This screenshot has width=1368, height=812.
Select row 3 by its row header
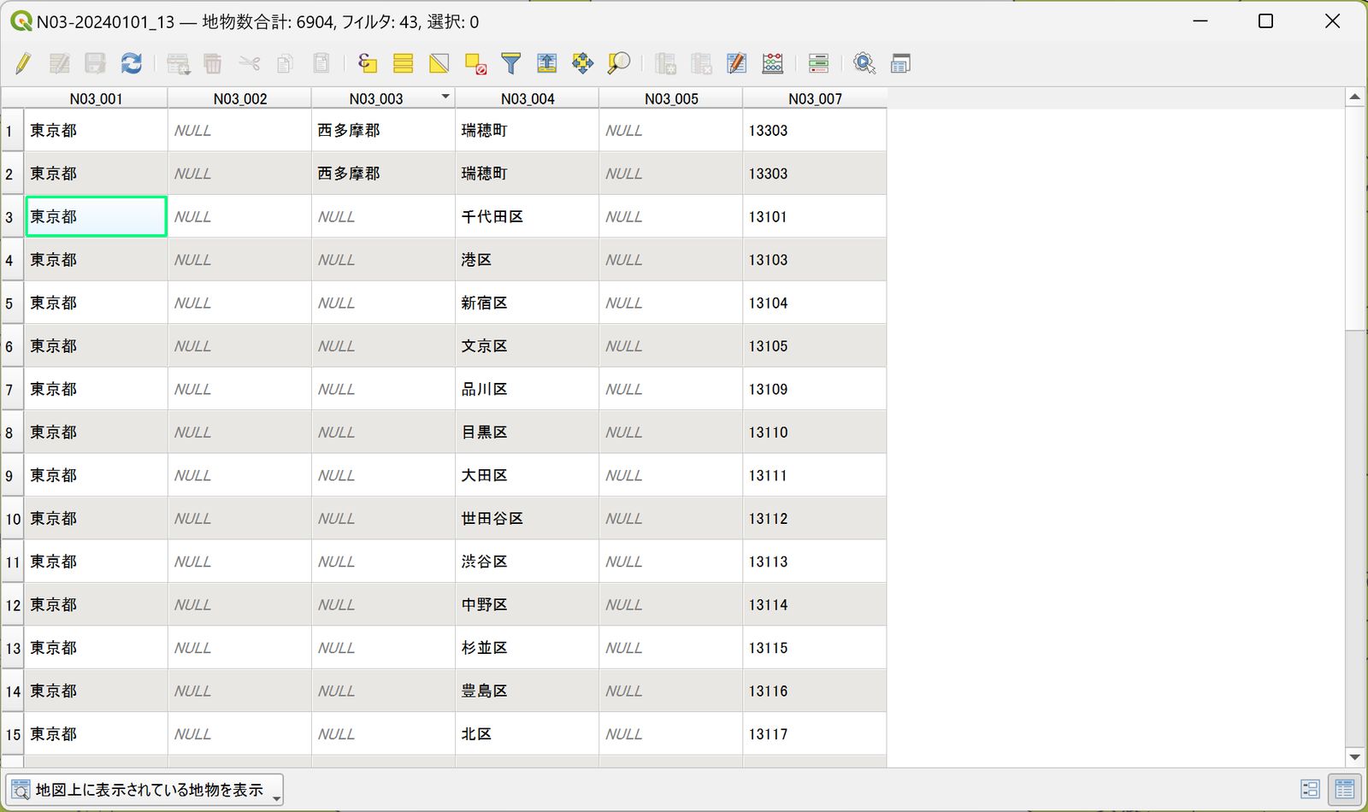point(12,217)
